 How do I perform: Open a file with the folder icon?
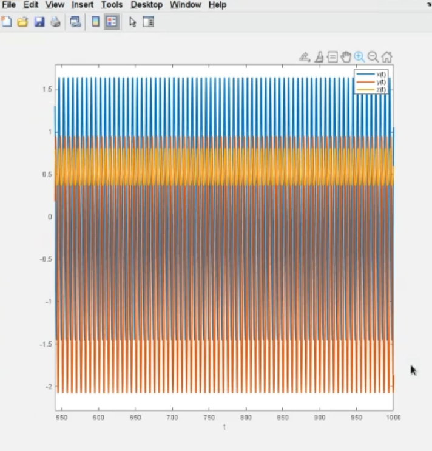[22, 22]
